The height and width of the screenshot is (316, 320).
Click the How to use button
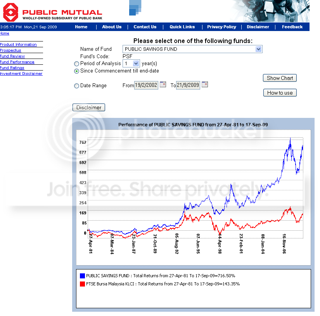[x=280, y=93]
